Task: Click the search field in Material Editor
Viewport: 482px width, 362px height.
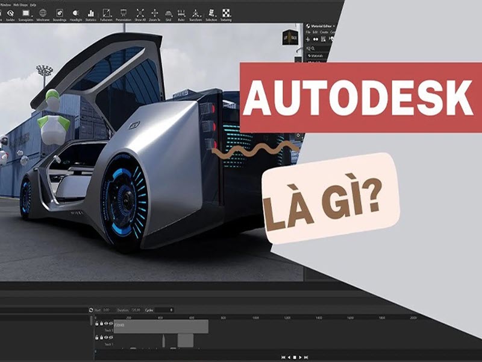Action: [320, 48]
